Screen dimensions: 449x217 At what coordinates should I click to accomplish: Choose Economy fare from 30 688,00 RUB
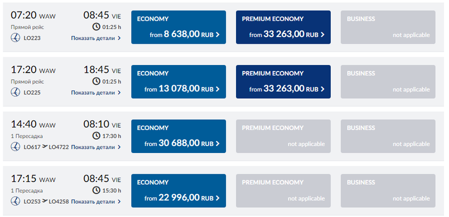tap(179, 136)
